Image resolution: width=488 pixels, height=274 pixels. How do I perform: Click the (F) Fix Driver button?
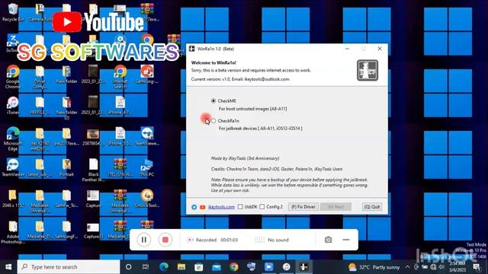pos(303,207)
